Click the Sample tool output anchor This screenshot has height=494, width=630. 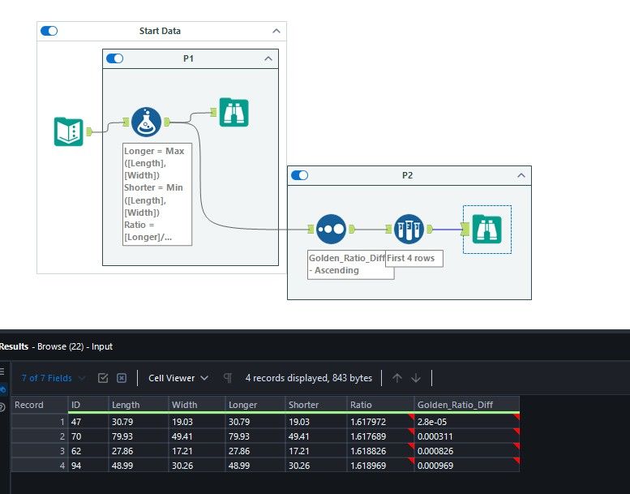pyautogui.click(x=430, y=229)
